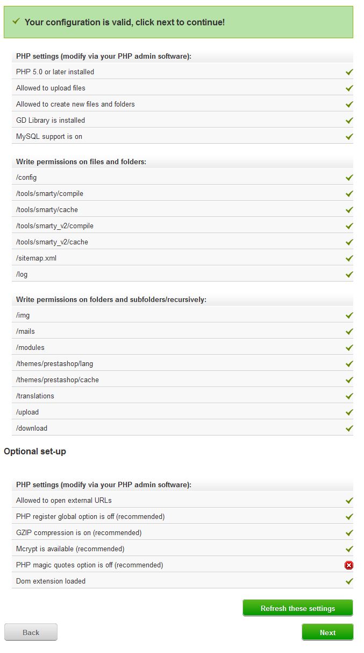The width and height of the screenshot is (364, 653).
Task: Click the checkmark for /themes/prestashop/cache
Action: pos(349,380)
